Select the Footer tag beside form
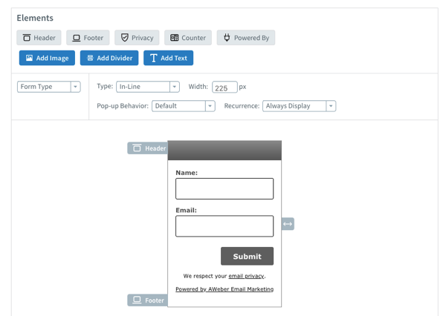 [x=148, y=300]
